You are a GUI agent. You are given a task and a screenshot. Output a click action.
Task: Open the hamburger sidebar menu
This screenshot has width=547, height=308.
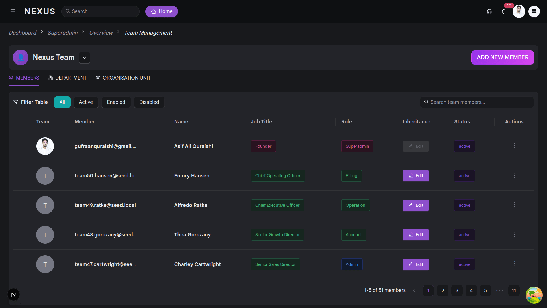click(13, 11)
